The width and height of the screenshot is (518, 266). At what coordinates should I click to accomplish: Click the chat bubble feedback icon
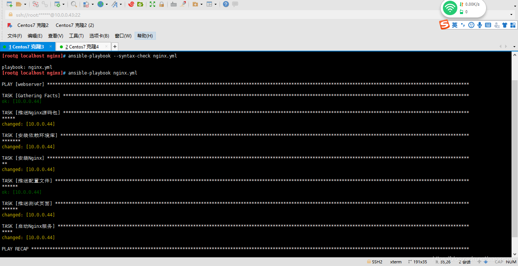[235, 4]
